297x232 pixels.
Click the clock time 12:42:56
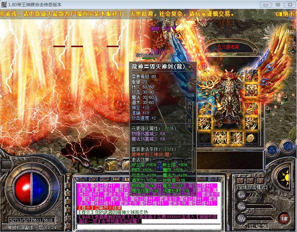point(258,226)
